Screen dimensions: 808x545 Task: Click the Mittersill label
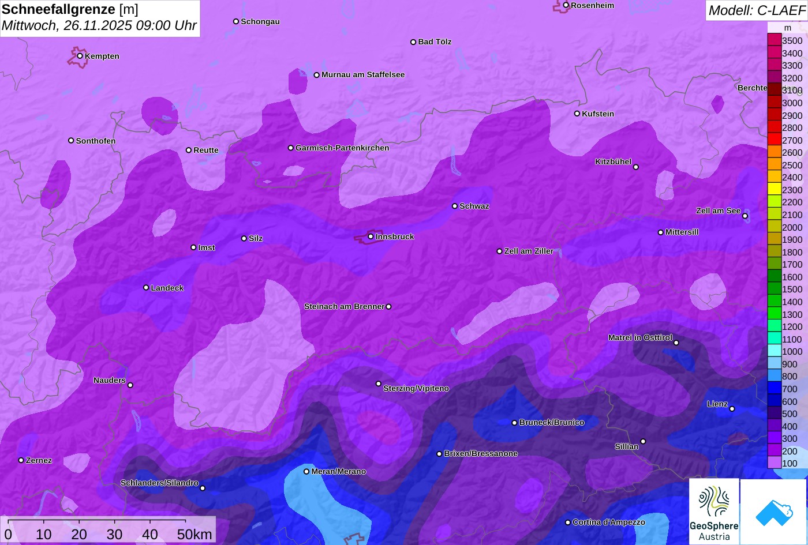coord(682,232)
